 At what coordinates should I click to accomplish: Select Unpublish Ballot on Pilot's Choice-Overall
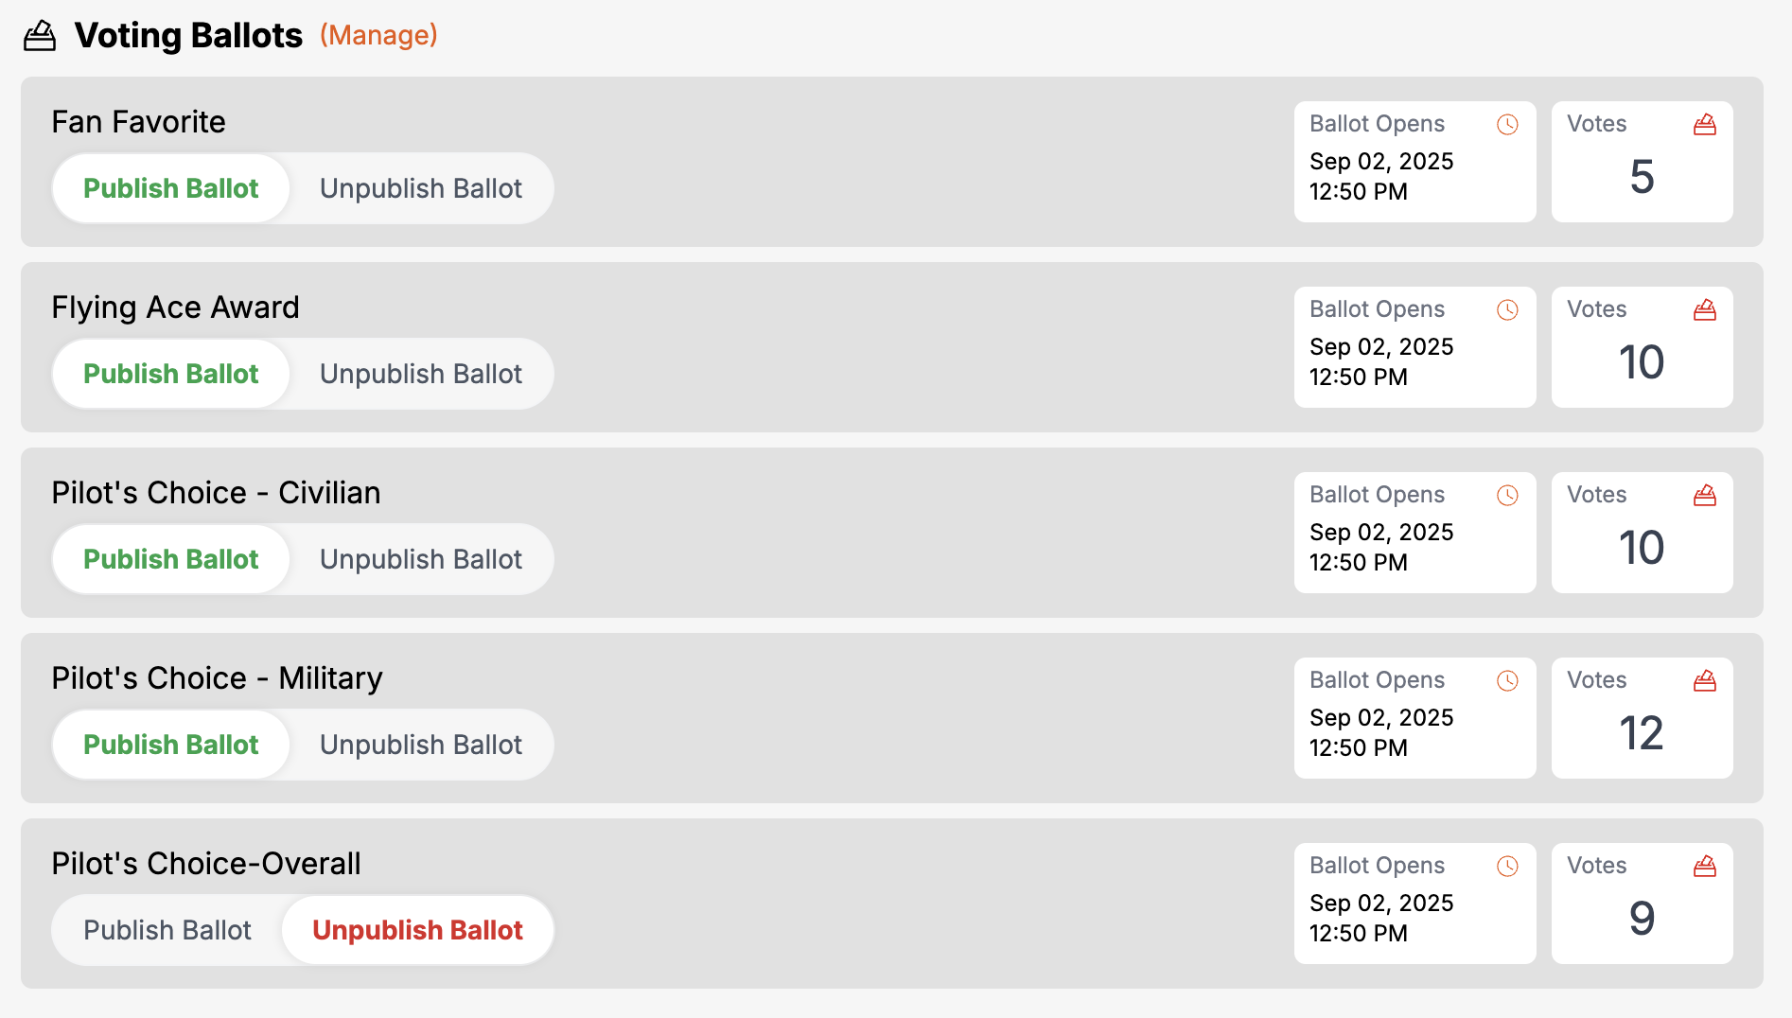(x=417, y=931)
